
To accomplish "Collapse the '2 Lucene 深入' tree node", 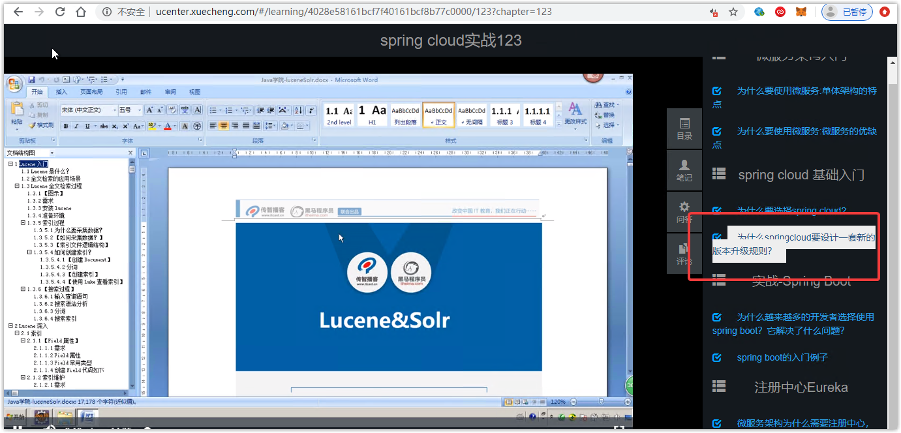I will [10, 325].
